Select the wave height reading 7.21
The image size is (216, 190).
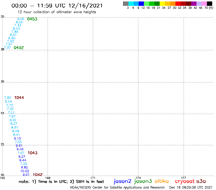(11, 113)
